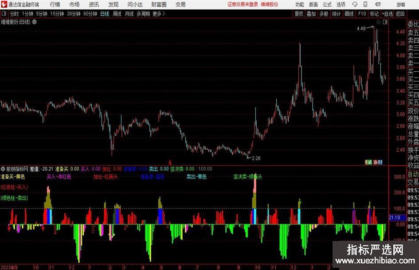Click the red 维维股份 stock name link
The height and width of the screenshot is (270, 419).
click(x=270, y=4)
